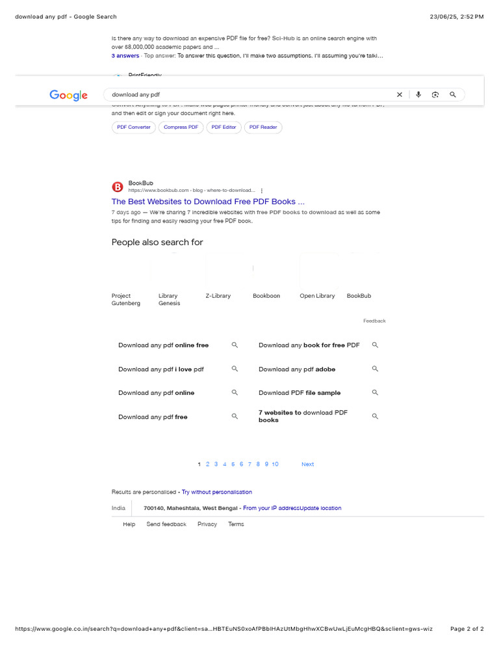
Task: Open Google Lens image search icon
Action: tap(435, 95)
